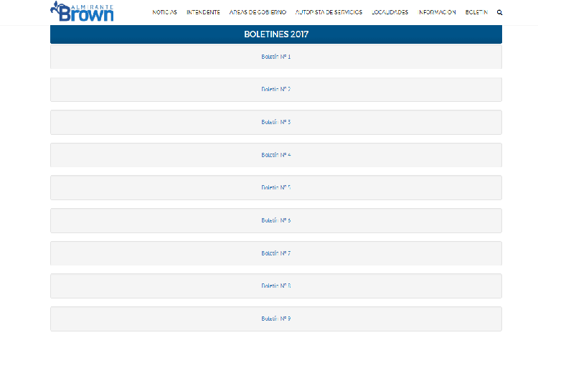Open the Boletín N° 5 link
571x386 pixels.
click(x=276, y=188)
